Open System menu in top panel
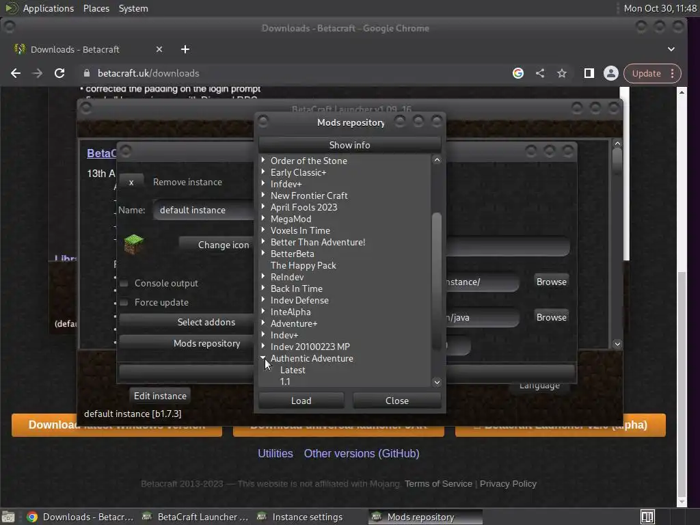Viewport: 700px width, 525px height. (x=133, y=8)
